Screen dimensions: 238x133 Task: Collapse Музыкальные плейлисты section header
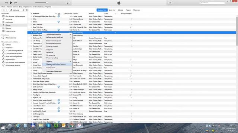[10, 42]
